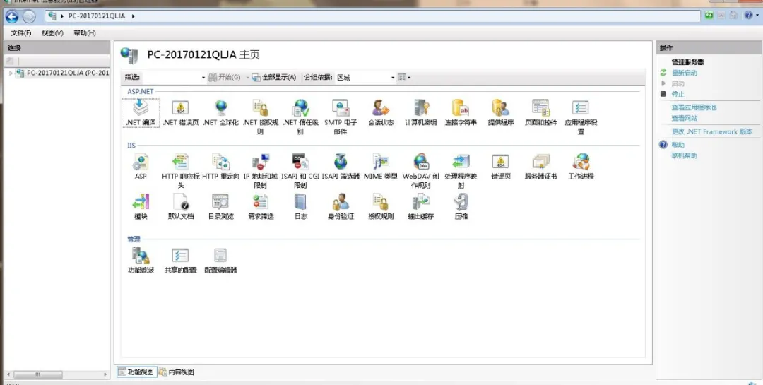Open the .NET 编译 feature
This screenshot has height=385, width=763.
pyautogui.click(x=141, y=113)
